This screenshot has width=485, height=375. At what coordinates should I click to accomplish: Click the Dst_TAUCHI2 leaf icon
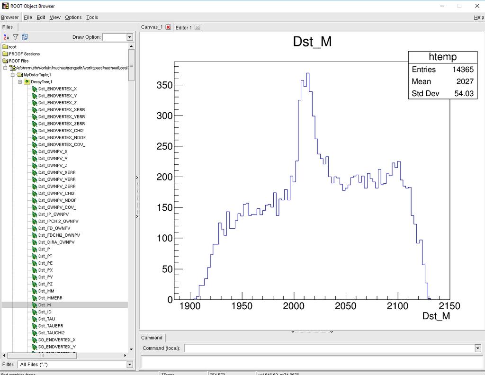tap(35, 333)
